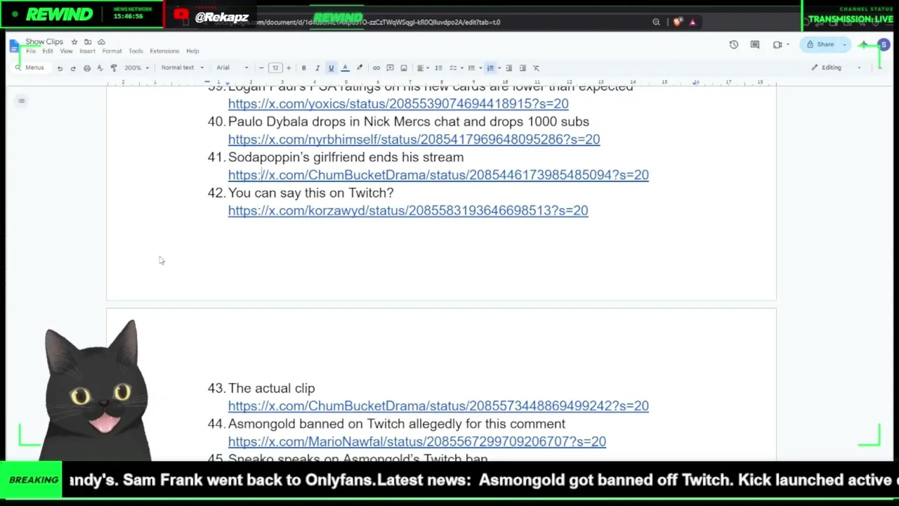Open the Editing mode dropdown
The image size is (899, 506).
836,67
